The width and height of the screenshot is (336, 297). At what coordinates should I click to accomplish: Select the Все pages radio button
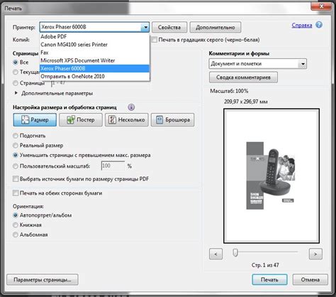(x=16, y=63)
